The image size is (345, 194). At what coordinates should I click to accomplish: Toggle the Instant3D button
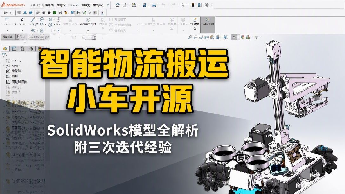207,25
